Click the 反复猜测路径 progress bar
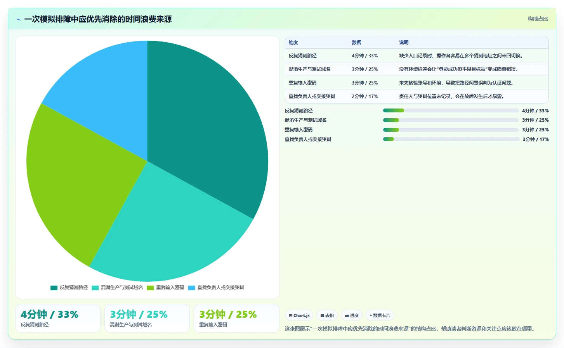Image resolution: width=564 pixels, height=348 pixels. 451,110
